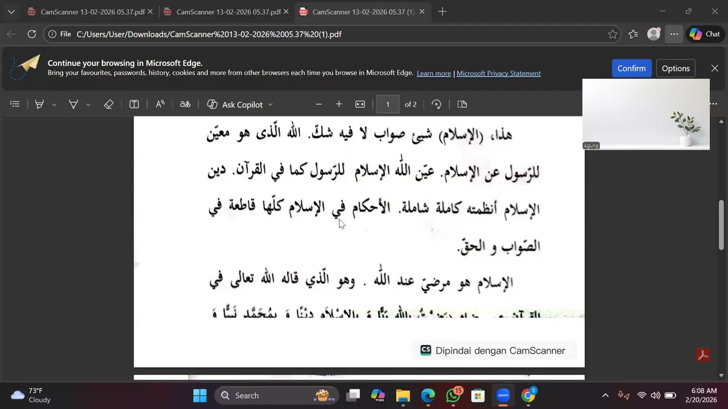The width and height of the screenshot is (728, 409).
Task: Fit PDF to page width
Action: point(360,104)
